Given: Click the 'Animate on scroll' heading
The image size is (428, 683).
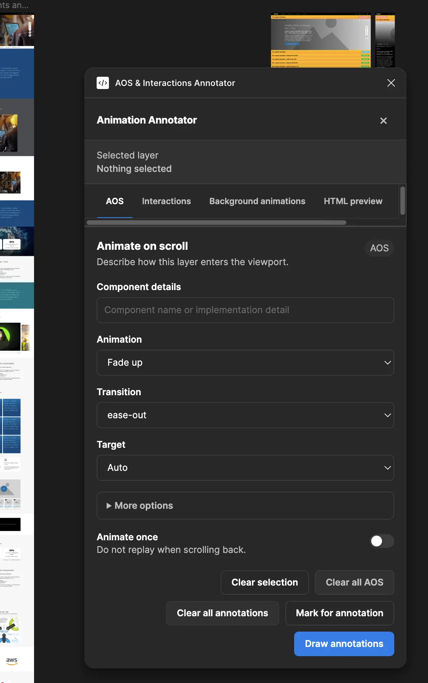Looking at the screenshot, I should coord(142,246).
